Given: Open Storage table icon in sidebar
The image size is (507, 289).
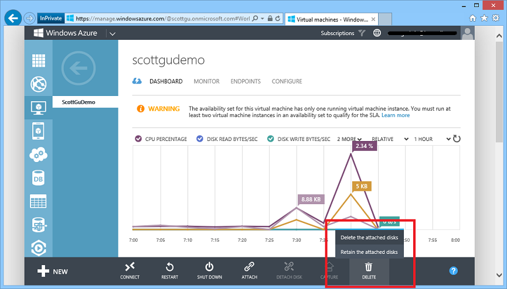Looking at the screenshot, I should point(39,201).
